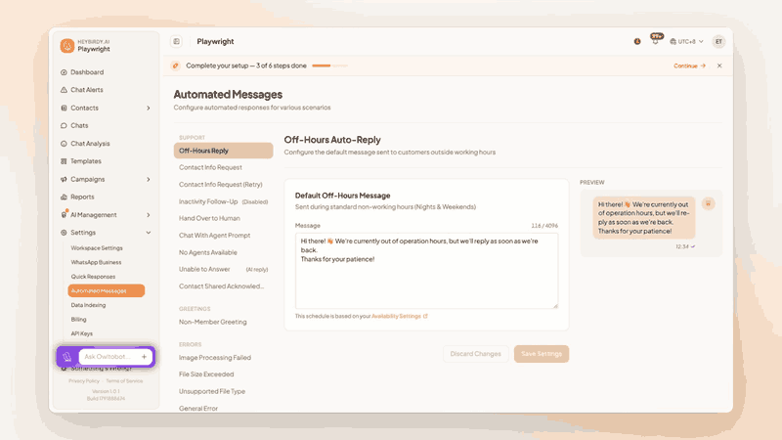Image resolution: width=782 pixels, height=440 pixels.
Task: Expand the Contacts submenu chevron
Action: point(149,108)
